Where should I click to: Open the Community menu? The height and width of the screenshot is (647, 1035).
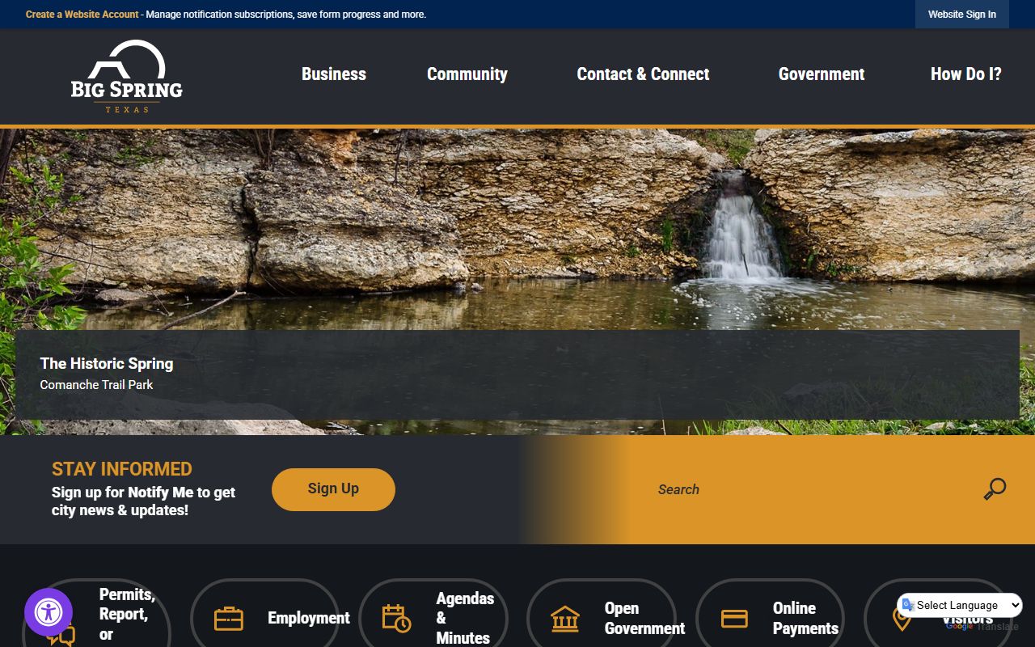coord(467,74)
